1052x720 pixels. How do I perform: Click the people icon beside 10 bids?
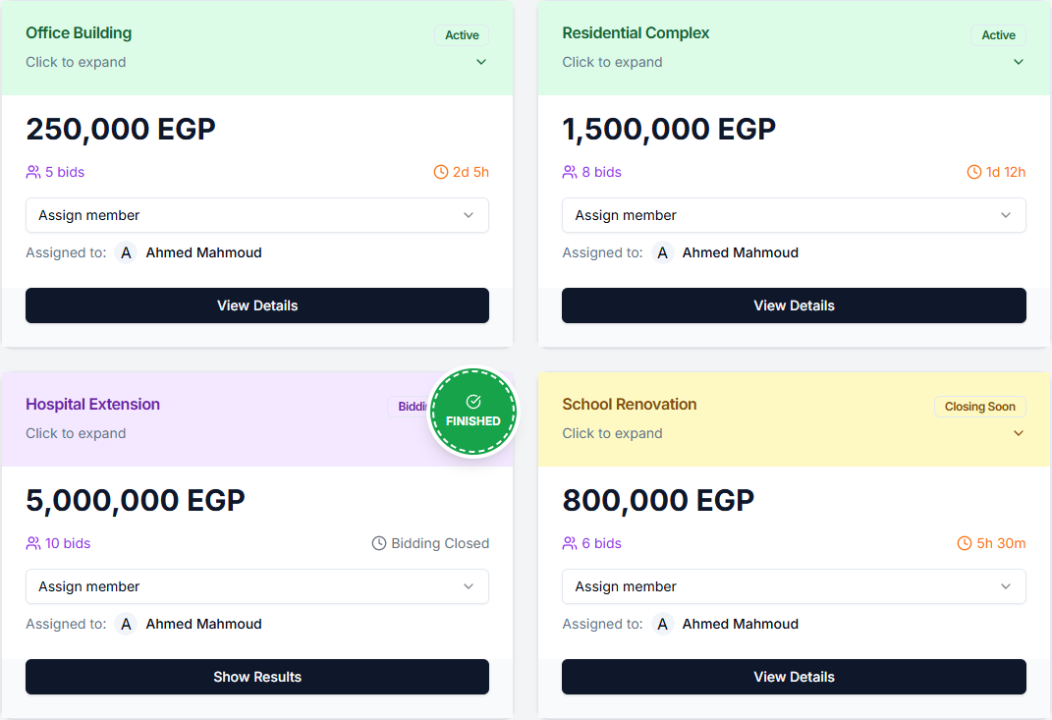33,543
